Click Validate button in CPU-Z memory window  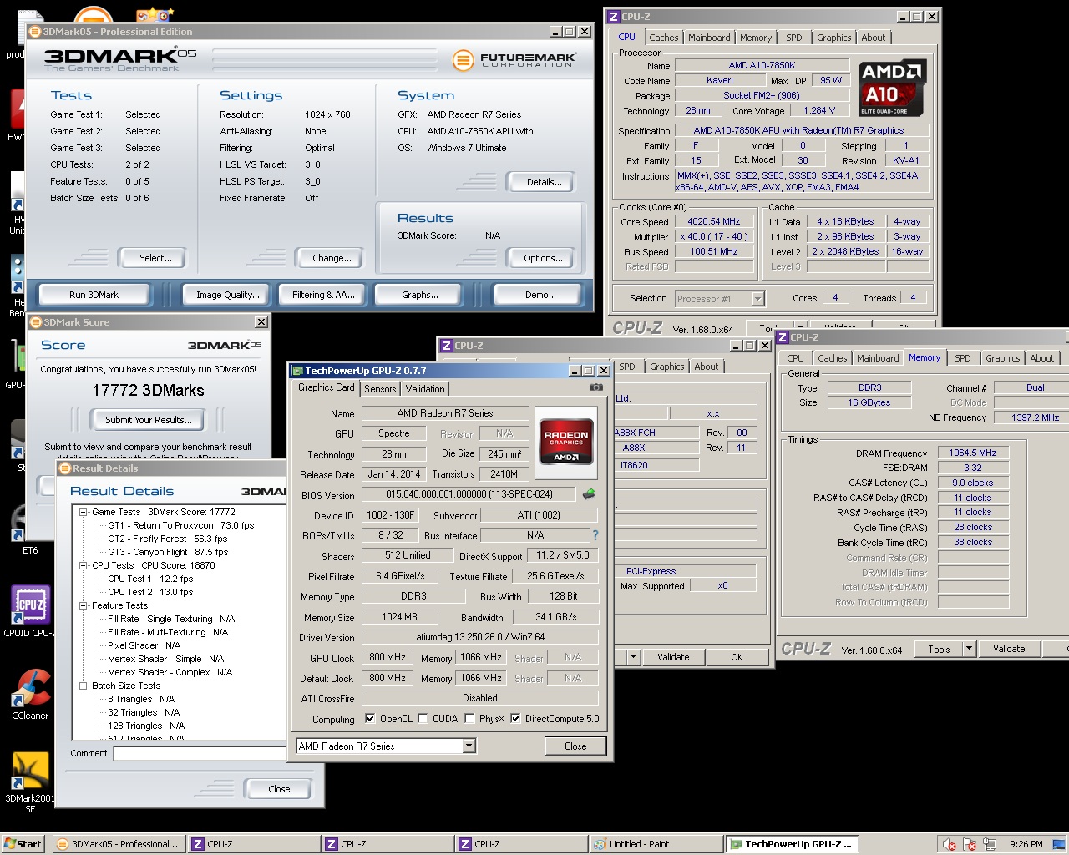pos(1009,649)
